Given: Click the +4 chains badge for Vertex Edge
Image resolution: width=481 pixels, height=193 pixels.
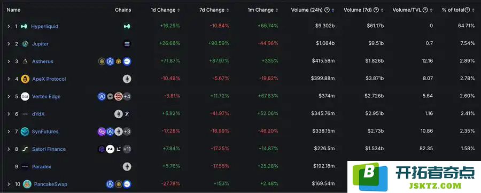Looking at the screenshot, I should 127,96.
